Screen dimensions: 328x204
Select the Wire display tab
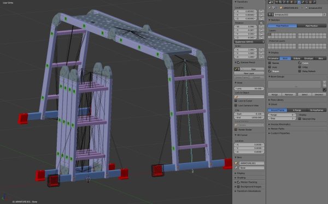(x=320, y=58)
